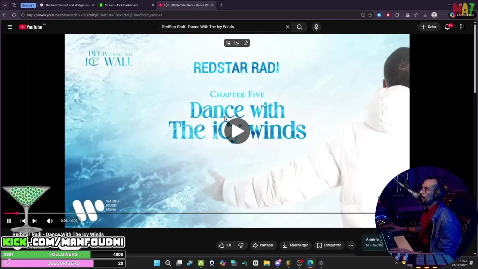Mute the video volume speaker icon
The width and height of the screenshot is (478, 269).
click(x=50, y=221)
